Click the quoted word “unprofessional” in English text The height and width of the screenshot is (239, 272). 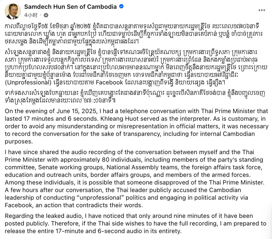(x=99, y=198)
